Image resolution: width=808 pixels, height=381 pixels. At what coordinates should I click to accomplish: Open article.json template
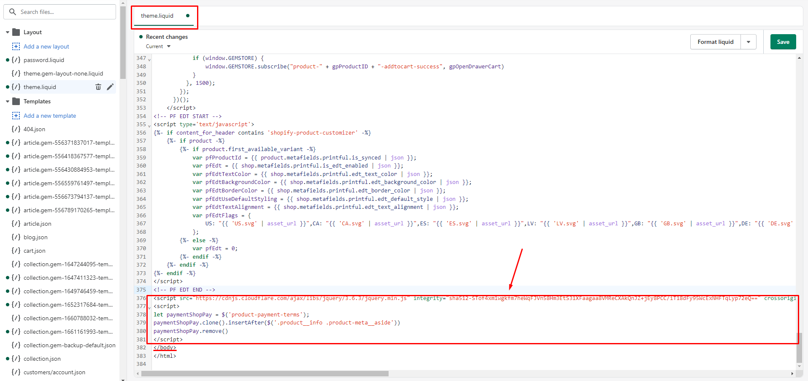(x=37, y=224)
